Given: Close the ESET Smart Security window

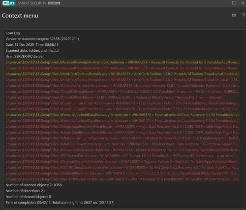Looking at the screenshot, I should [243, 3].
